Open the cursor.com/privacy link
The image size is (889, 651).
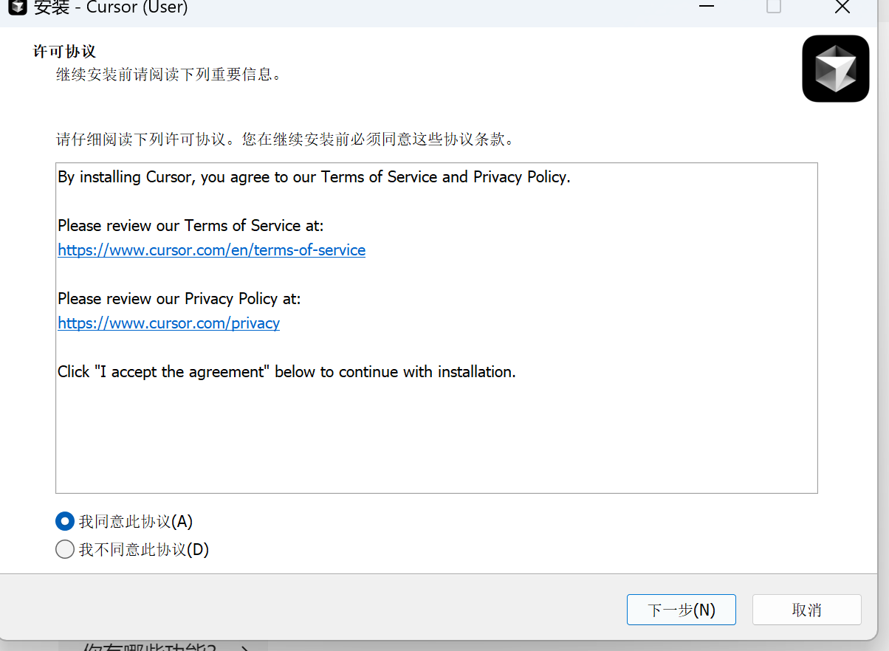point(168,323)
